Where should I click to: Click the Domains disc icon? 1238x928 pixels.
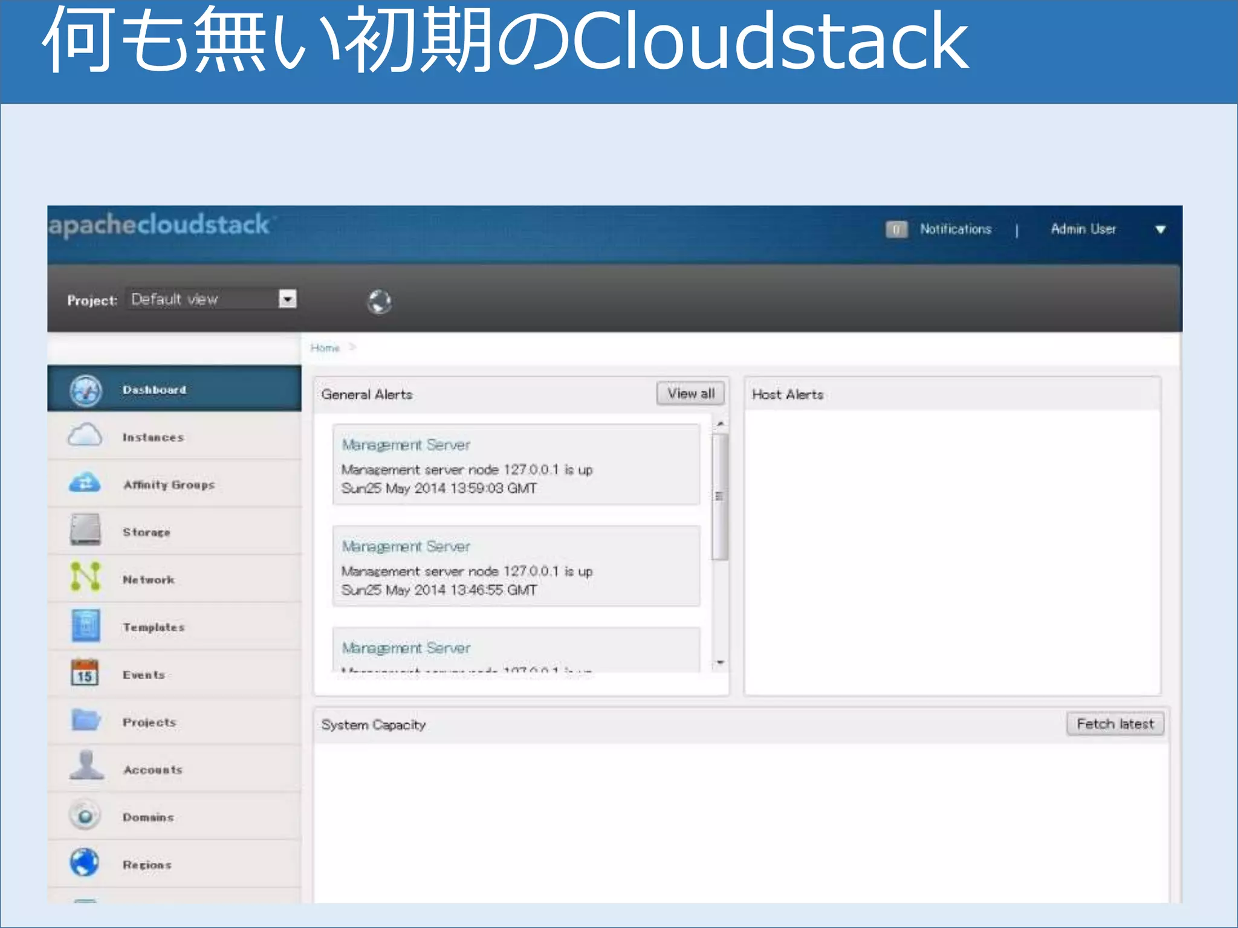click(x=85, y=816)
